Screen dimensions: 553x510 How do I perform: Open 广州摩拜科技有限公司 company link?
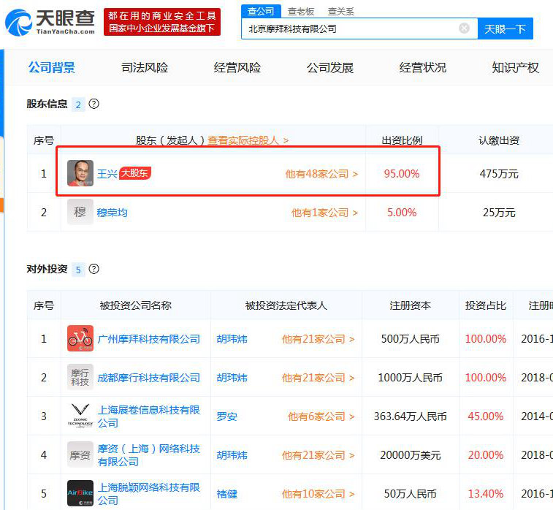point(148,339)
